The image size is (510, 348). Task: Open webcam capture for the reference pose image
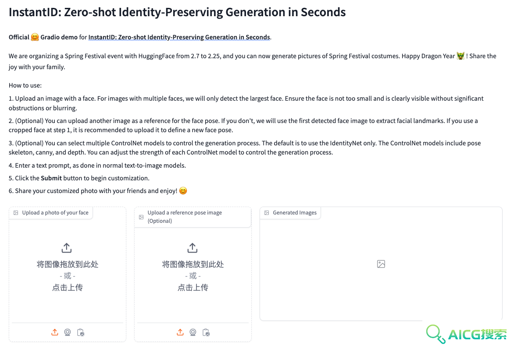[x=193, y=332]
